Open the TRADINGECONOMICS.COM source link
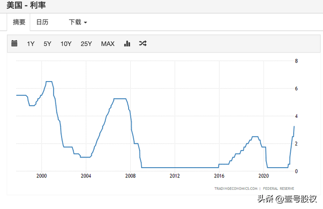The image size is (323, 209). [x=236, y=188]
